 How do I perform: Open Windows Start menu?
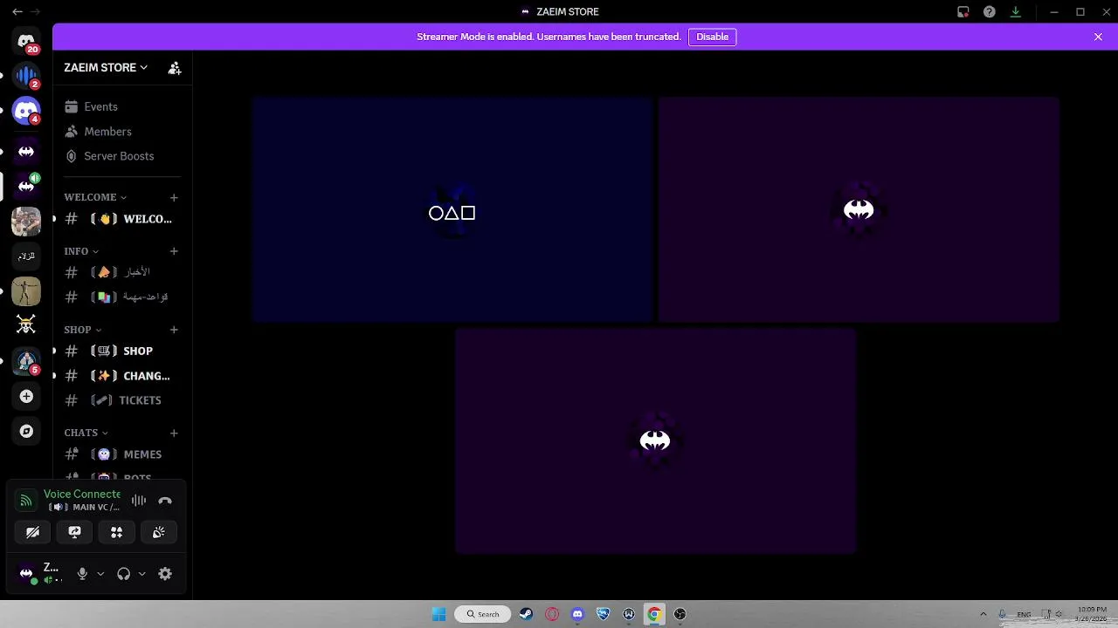pyautogui.click(x=438, y=614)
